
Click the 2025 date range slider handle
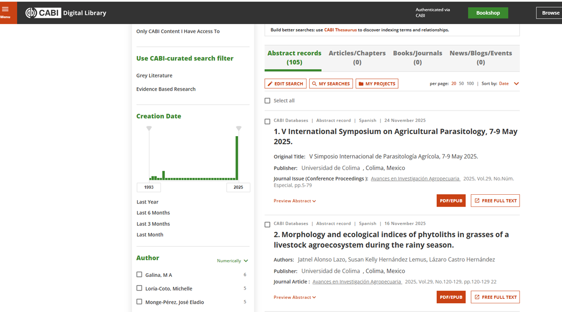click(x=239, y=128)
